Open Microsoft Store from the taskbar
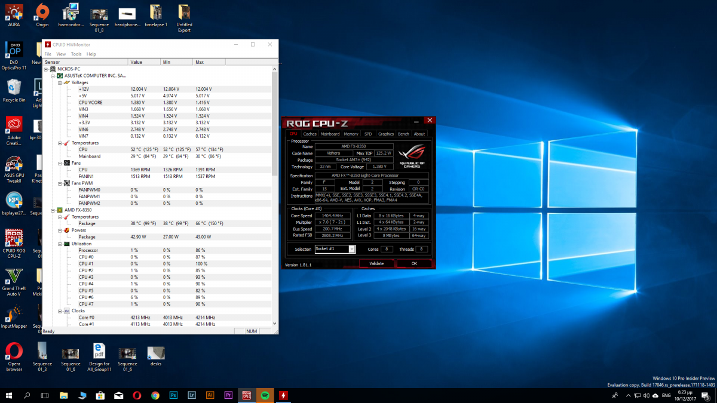Screen dimensions: 717x403 [x=100, y=395]
